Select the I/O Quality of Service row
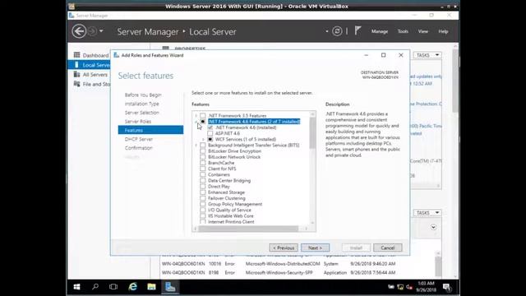 [229, 210]
